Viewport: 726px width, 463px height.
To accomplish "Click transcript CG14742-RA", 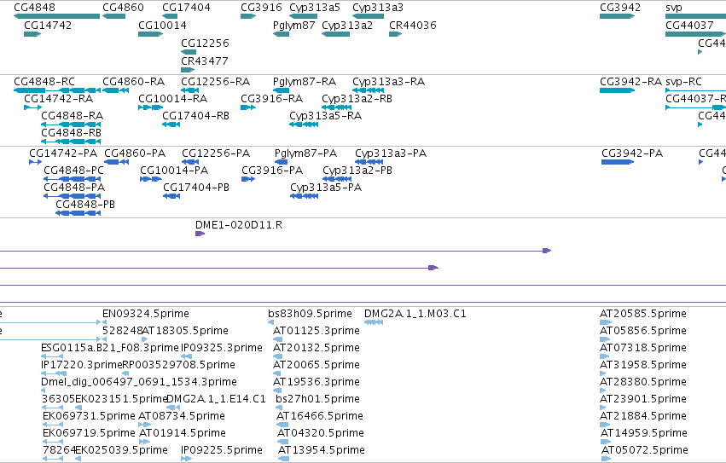I will click(x=33, y=107).
